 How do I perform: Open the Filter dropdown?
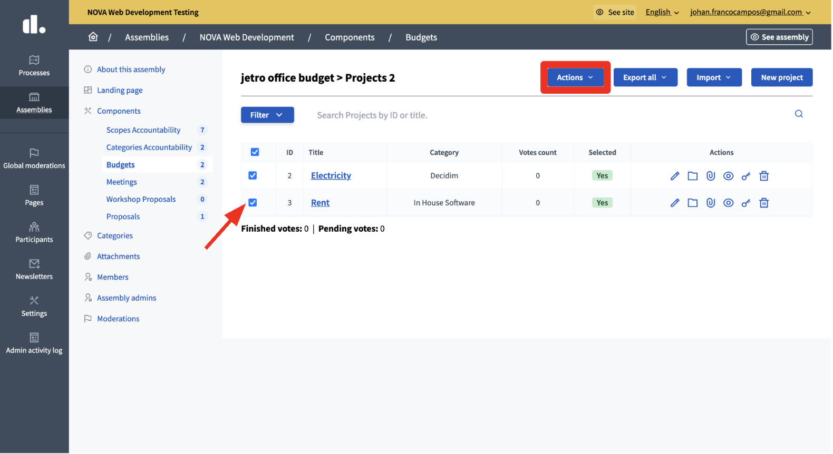pos(267,115)
